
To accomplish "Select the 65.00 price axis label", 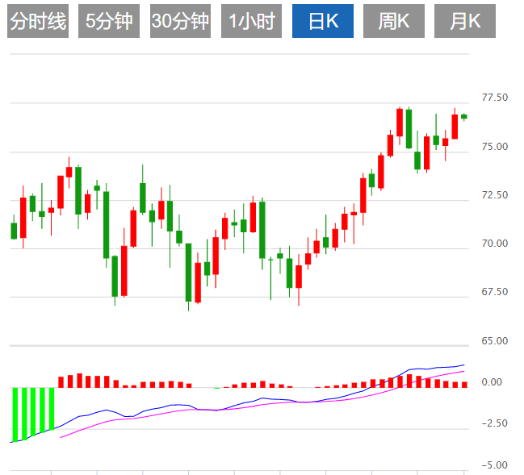I will pos(494,340).
